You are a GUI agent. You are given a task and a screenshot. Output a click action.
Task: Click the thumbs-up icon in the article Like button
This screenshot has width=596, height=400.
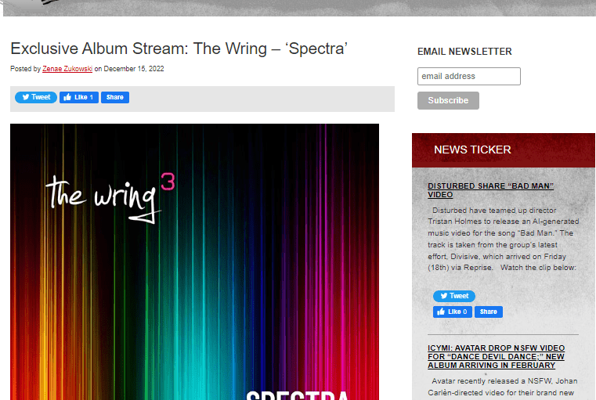point(67,97)
